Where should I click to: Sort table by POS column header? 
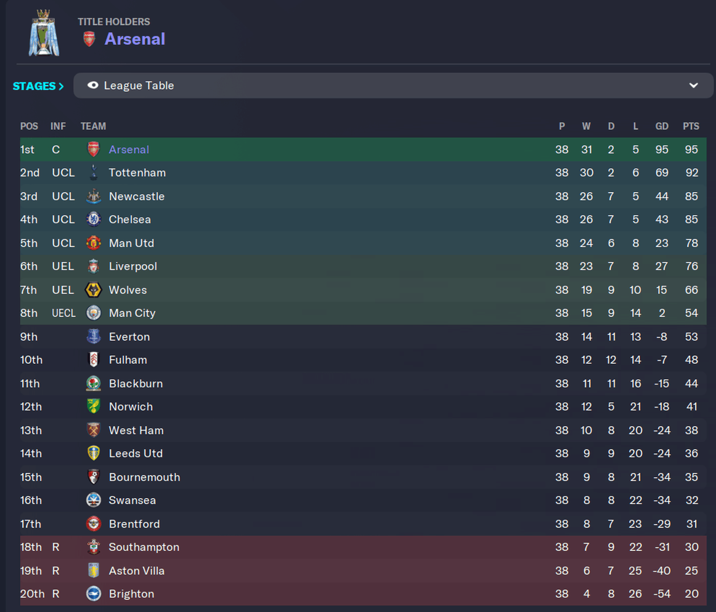29,126
